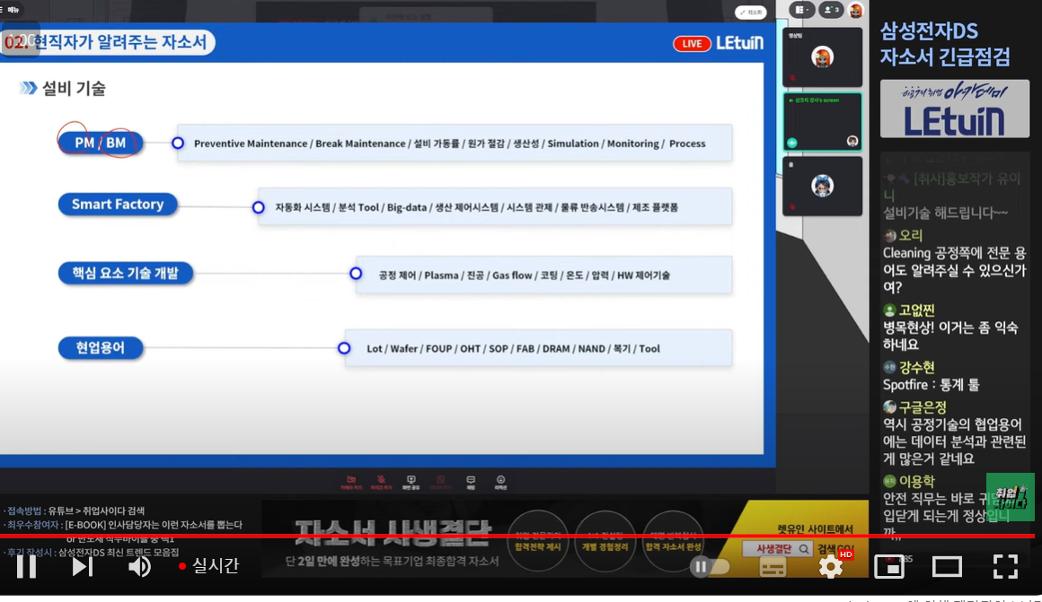Viewport: 1042px width, 602px height.
Task: Toggle the autoplay switch
Action: coord(709,567)
